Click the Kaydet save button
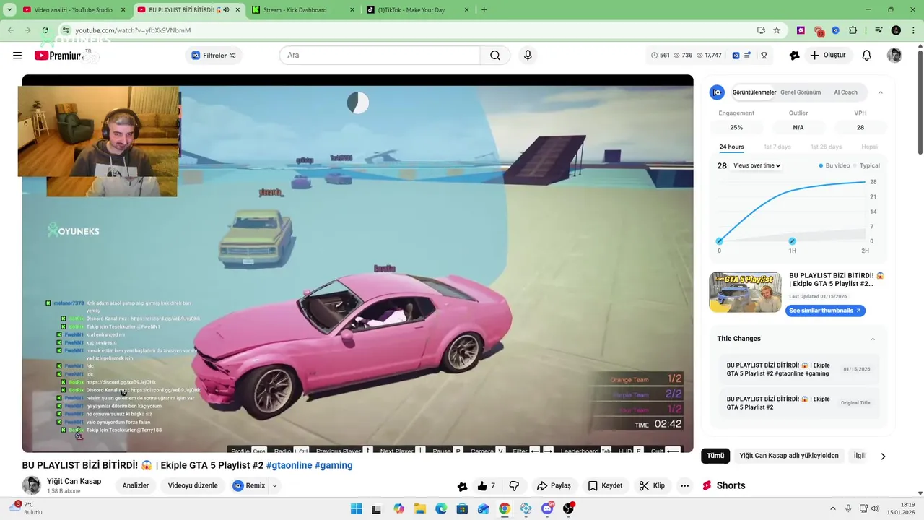The height and width of the screenshot is (520, 924). pyautogui.click(x=605, y=486)
